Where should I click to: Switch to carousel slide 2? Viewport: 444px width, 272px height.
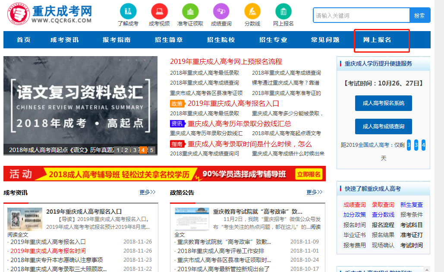[126, 150]
